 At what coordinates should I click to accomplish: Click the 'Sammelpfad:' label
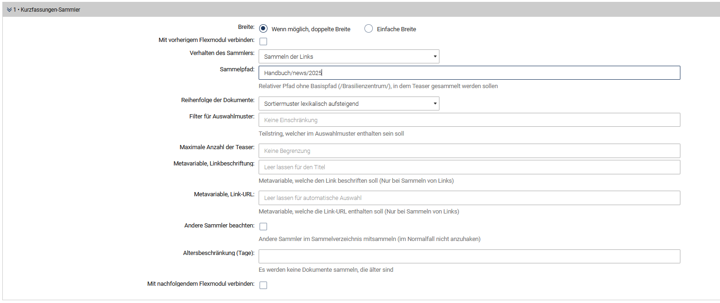coord(237,69)
